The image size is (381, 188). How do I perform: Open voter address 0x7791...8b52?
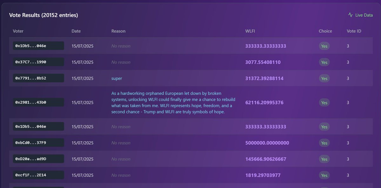38,78
